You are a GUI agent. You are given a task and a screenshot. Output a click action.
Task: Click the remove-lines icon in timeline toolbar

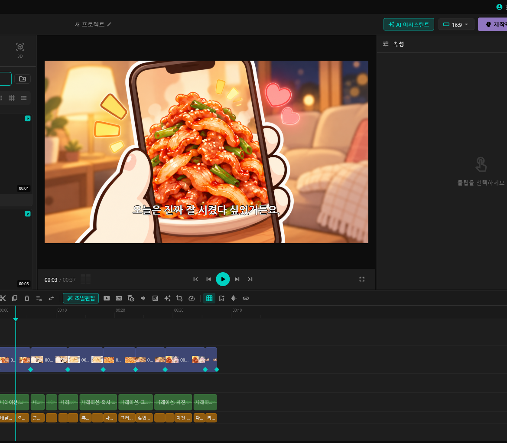[39, 298]
